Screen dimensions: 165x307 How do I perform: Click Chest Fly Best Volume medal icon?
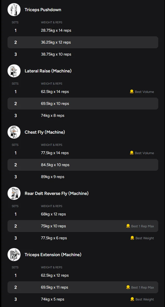coord(132,153)
